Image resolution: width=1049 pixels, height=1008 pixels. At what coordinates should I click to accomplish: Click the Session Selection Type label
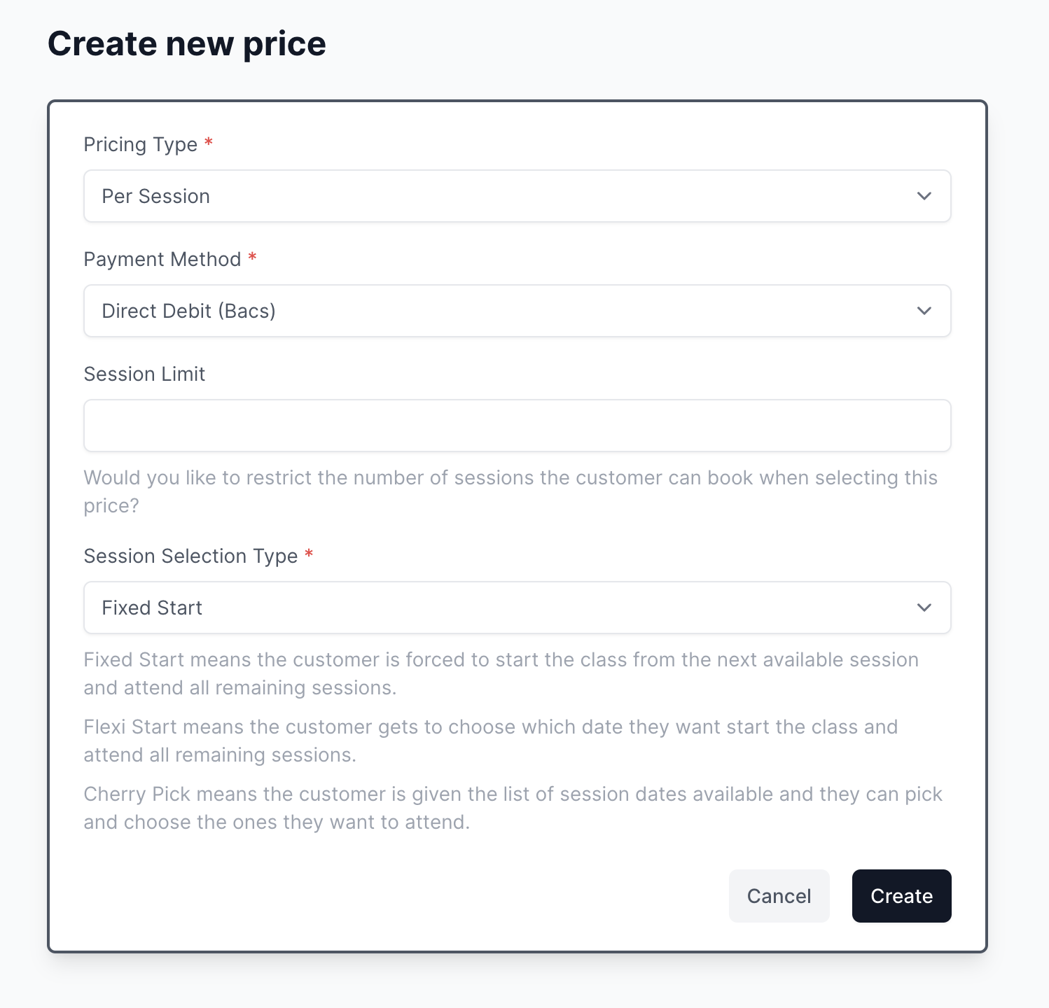point(190,556)
